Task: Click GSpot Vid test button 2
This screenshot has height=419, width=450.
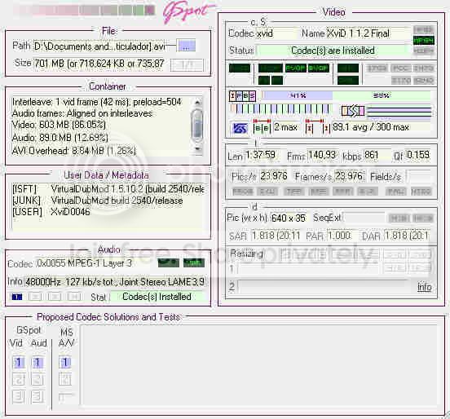Action: (x=19, y=379)
